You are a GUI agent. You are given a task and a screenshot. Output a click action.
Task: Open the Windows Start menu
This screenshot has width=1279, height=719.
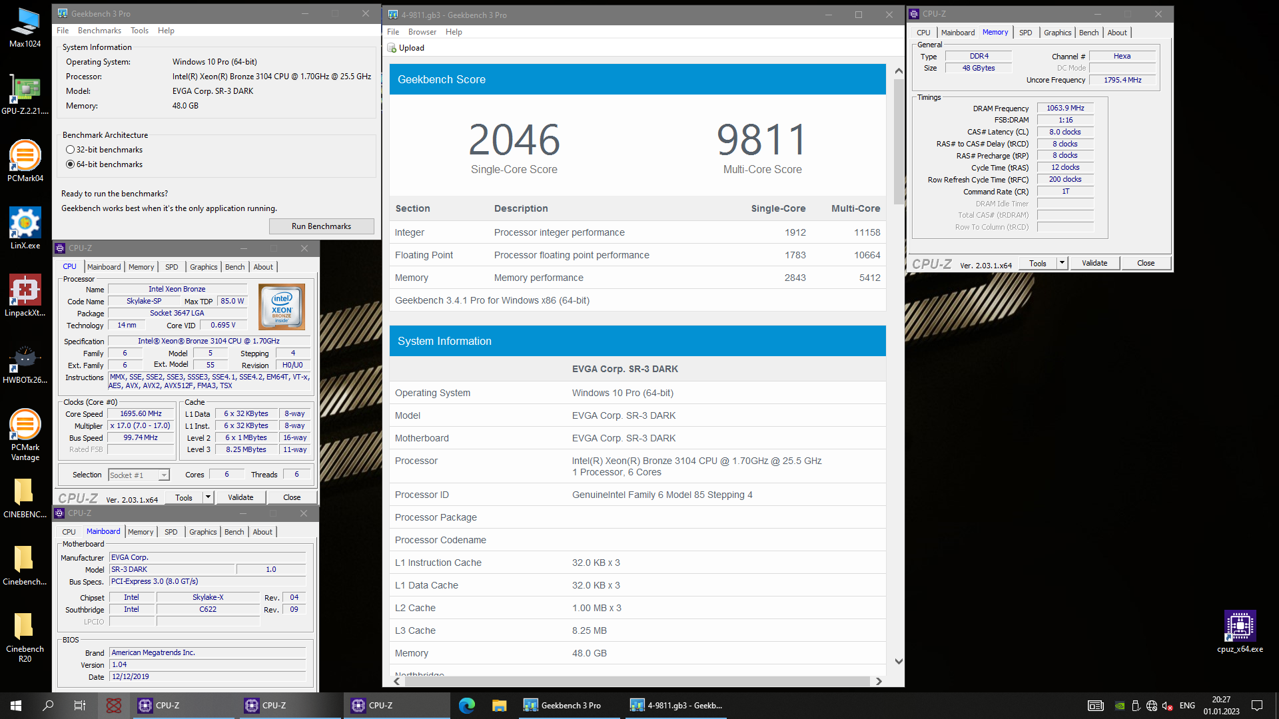(16, 706)
